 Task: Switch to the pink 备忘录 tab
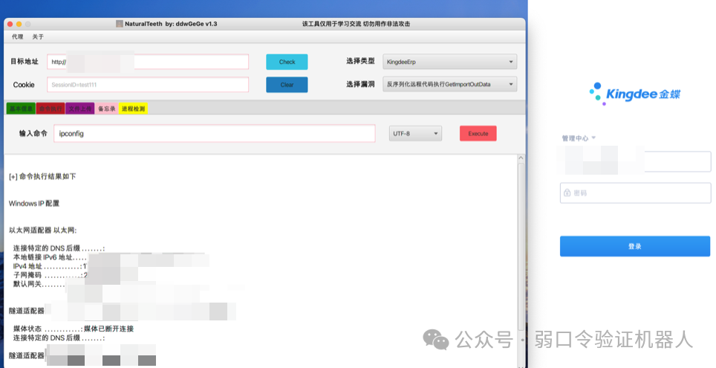click(107, 109)
